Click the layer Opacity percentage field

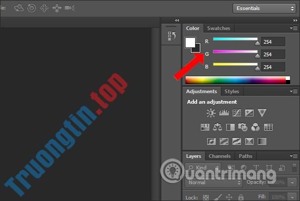(x=278, y=183)
